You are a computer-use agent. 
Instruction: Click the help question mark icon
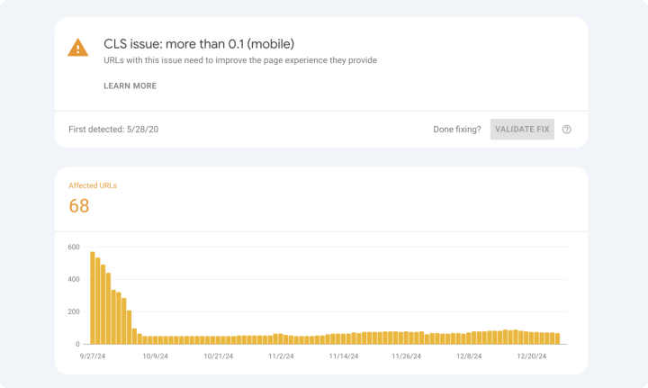click(567, 130)
